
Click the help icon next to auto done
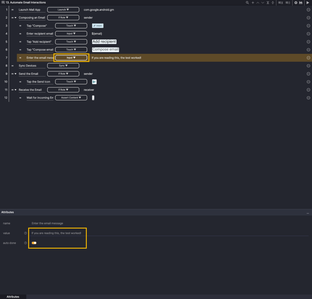tap(26, 243)
